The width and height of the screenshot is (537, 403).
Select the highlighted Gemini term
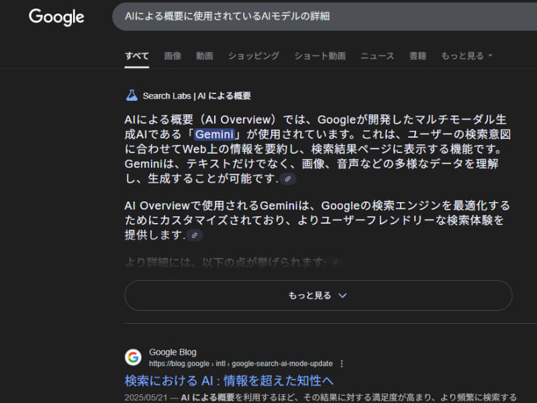point(214,134)
